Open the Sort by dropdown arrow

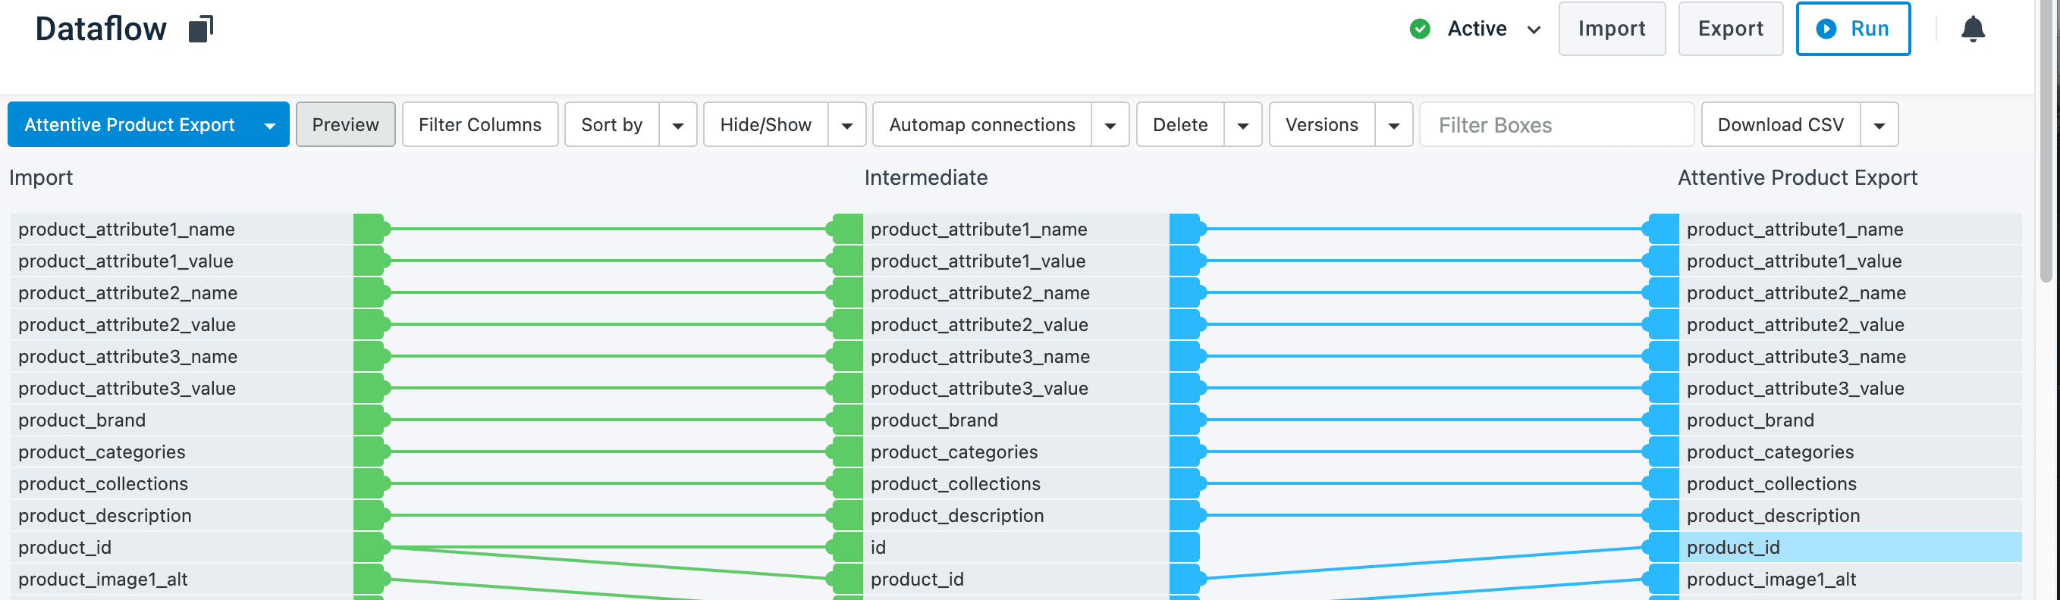[x=677, y=126]
